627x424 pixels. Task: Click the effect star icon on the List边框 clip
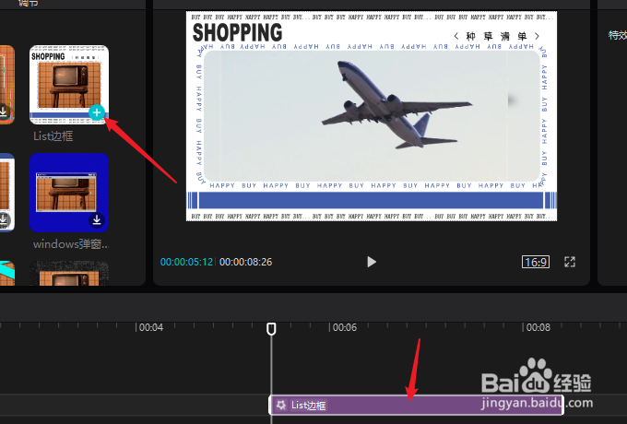click(281, 406)
